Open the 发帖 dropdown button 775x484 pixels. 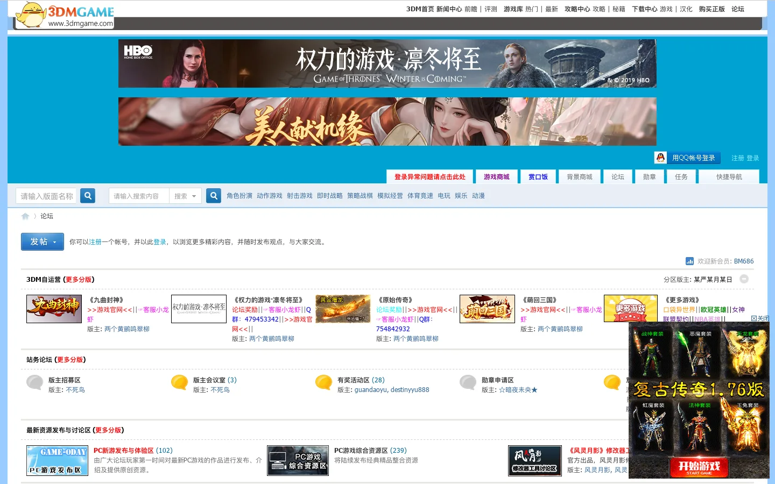coord(43,242)
